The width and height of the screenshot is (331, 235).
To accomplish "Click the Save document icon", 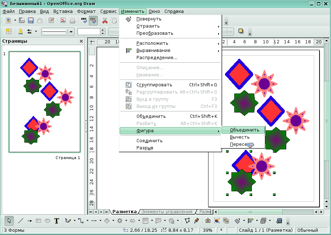I will (31, 20).
